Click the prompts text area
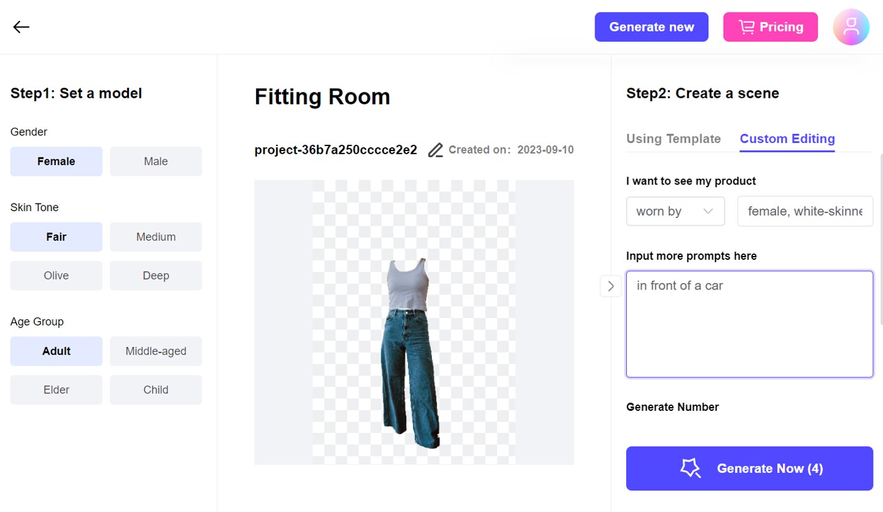Viewport: 883px width, 512px height. click(749, 324)
